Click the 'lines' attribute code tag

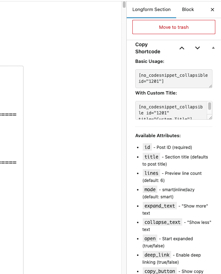coord(151,173)
